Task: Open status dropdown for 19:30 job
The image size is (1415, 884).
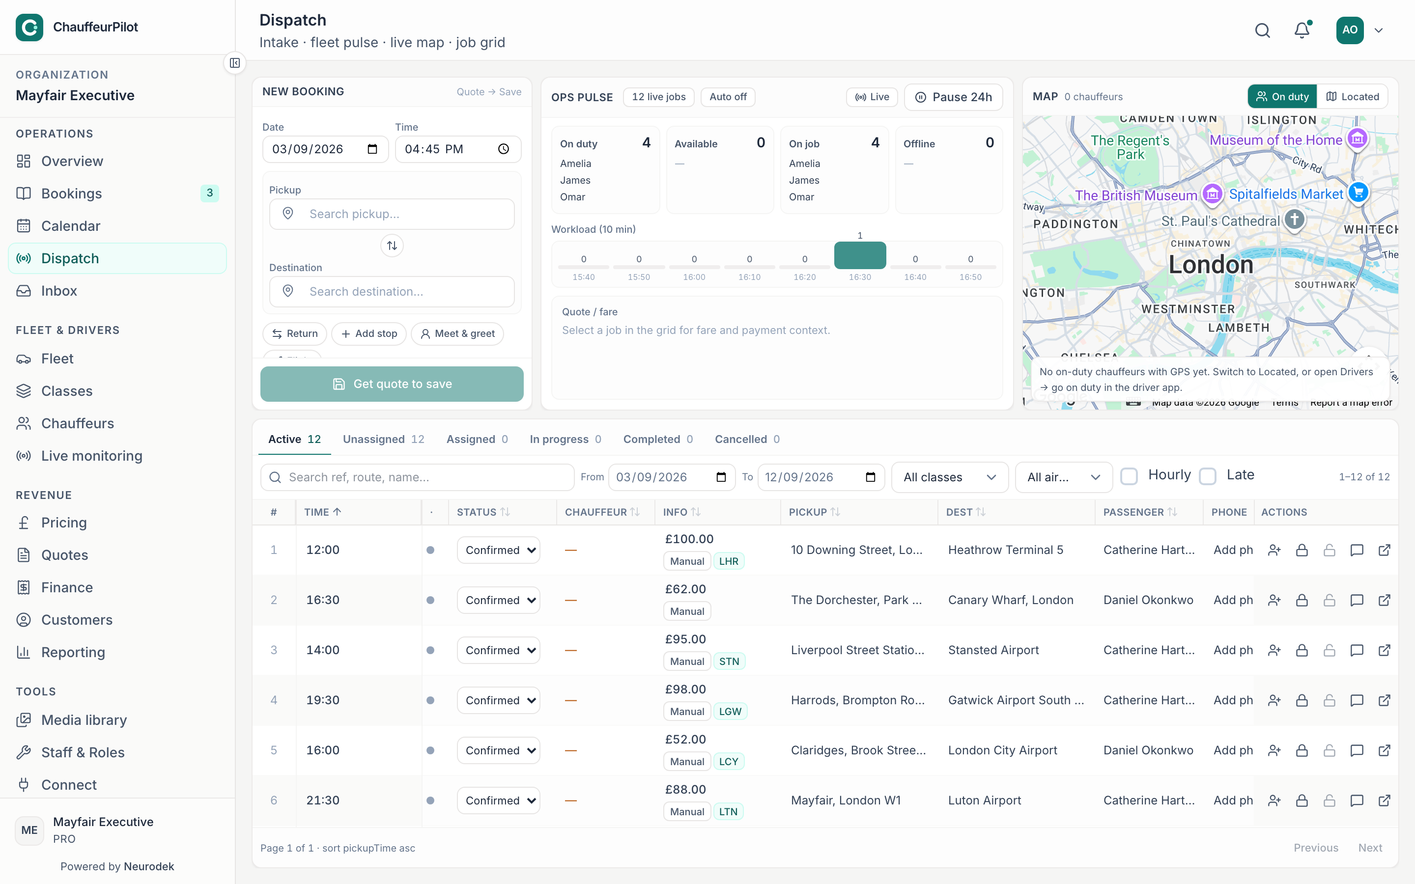Action: click(x=499, y=700)
